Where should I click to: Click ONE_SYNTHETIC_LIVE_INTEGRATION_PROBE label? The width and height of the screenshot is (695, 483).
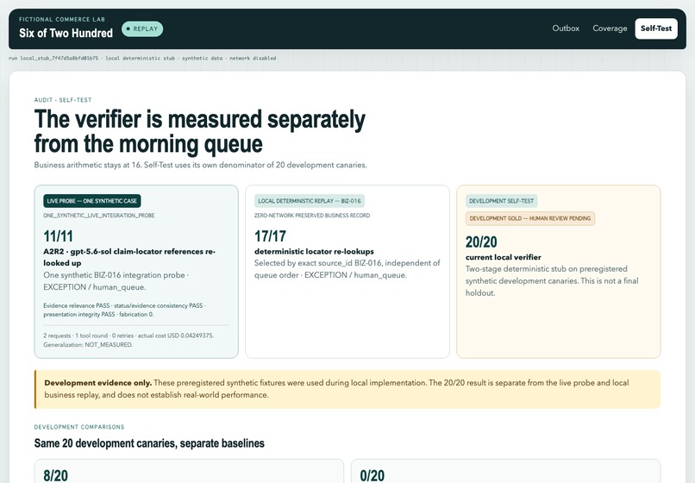click(x=99, y=216)
